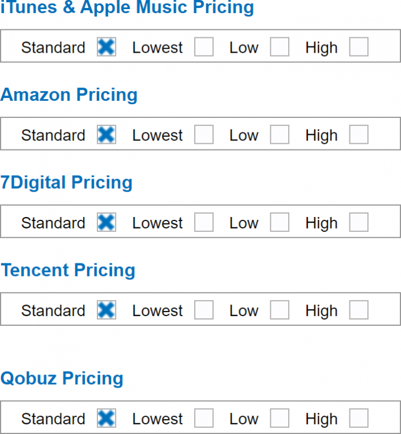Tick Low checkbox for Tencent Pricing

pyautogui.click(x=280, y=310)
